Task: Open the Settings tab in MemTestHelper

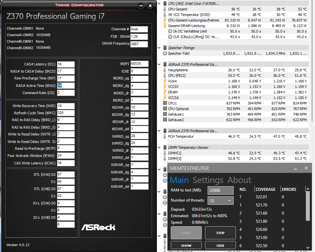Action: [208, 180]
